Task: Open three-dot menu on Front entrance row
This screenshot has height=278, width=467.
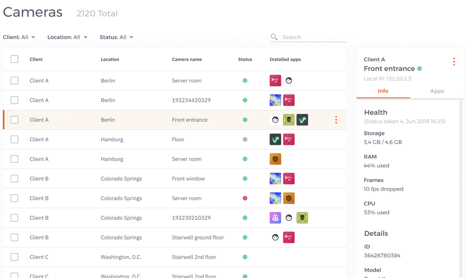Action: click(336, 120)
